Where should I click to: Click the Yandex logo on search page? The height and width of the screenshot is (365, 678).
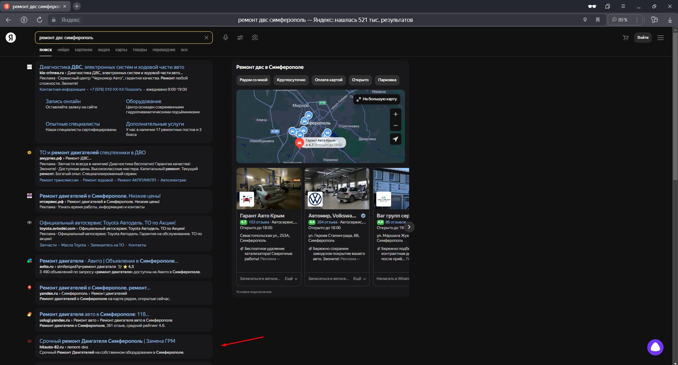pos(11,37)
